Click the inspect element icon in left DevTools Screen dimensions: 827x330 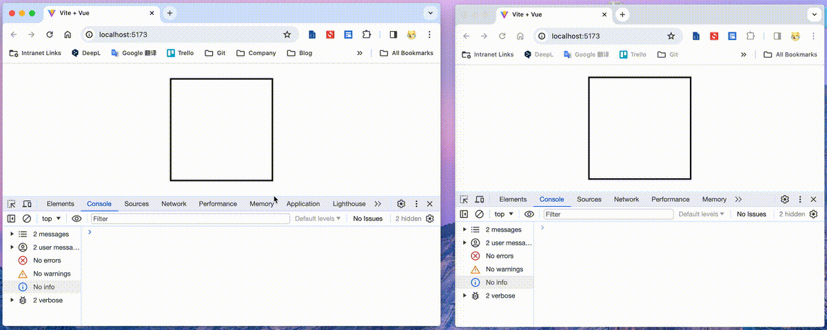pyautogui.click(x=12, y=204)
